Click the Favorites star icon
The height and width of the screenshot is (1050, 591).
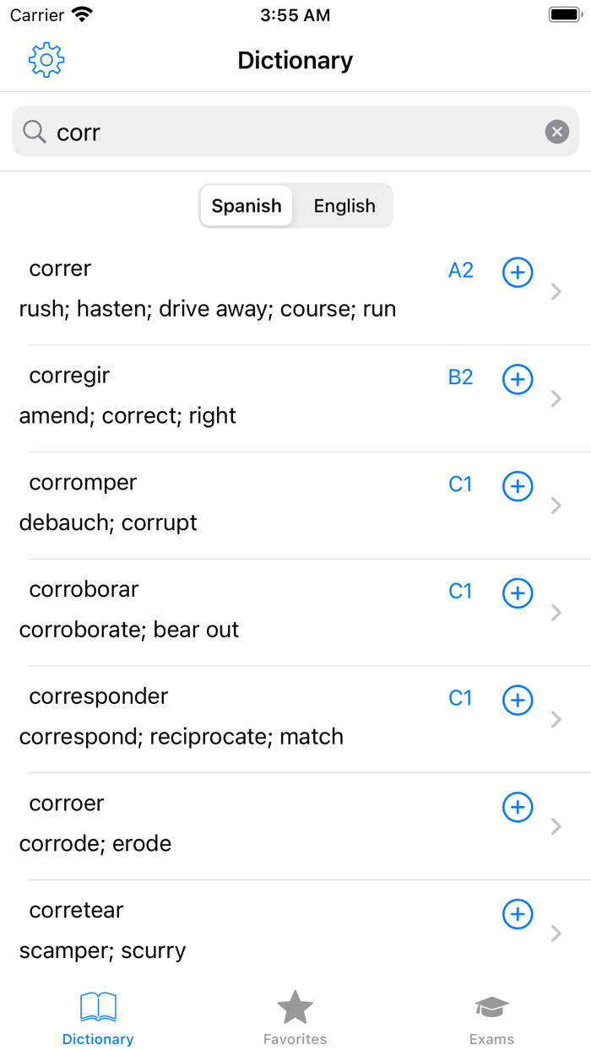tap(295, 1005)
